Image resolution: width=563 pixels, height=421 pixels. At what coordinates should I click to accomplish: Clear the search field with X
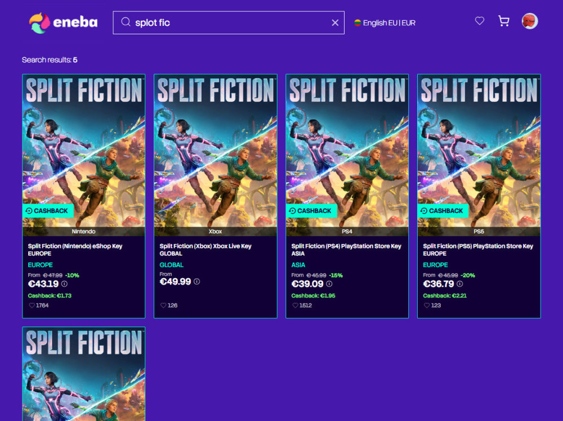(335, 22)
